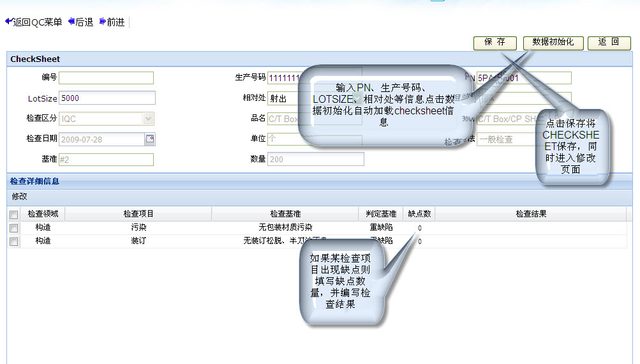Click the 后退 left arrow icon
The height and width of the screenshot is (364, 640).
click(71, 21)
